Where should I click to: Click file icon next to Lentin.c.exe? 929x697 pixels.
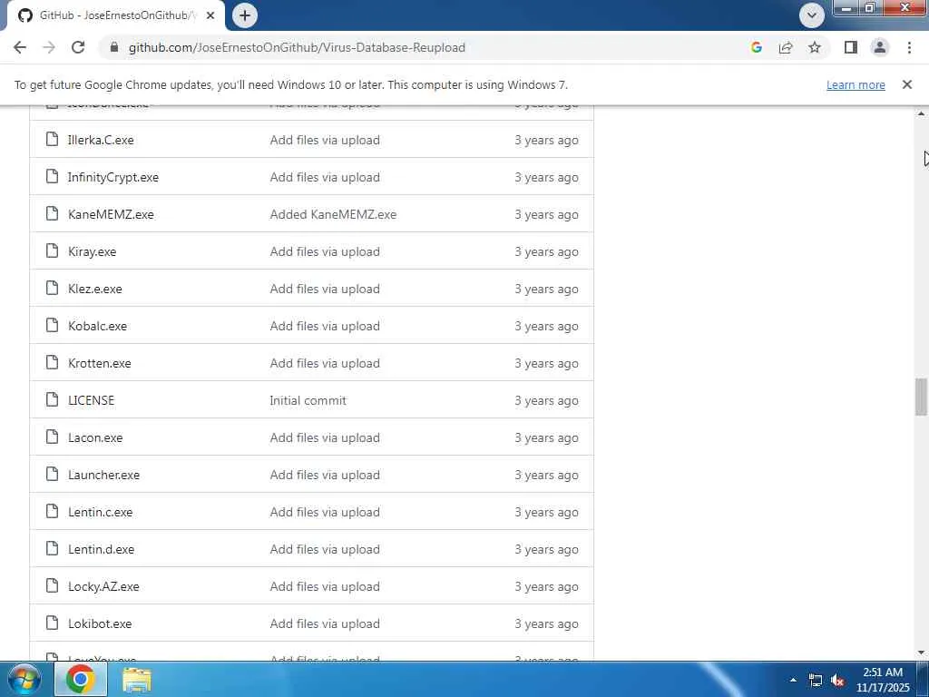point(52,512)
